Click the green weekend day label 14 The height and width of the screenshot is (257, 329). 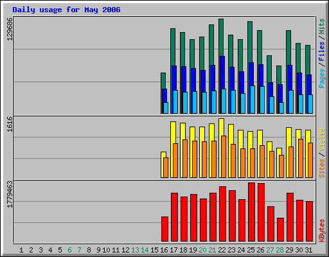pos(145,250)
